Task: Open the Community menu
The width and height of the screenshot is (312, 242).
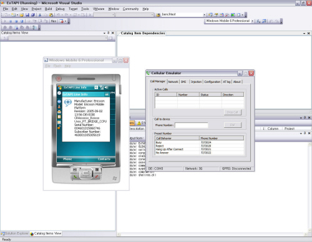Action: coord(130,9)
